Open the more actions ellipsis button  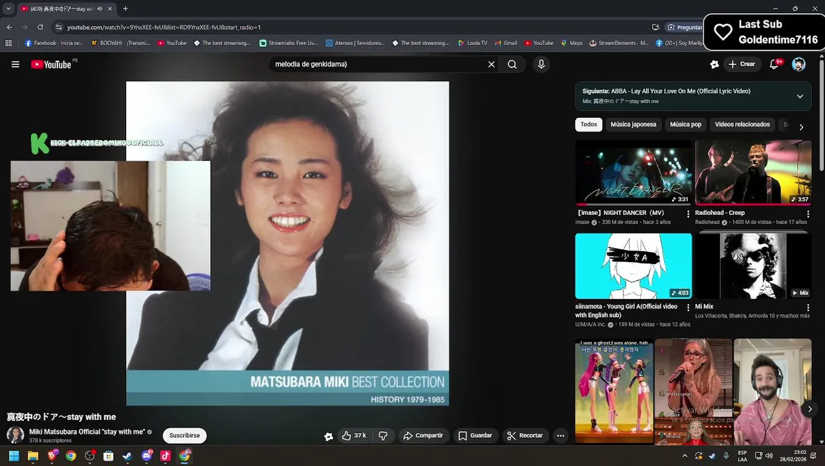point(560,436)
